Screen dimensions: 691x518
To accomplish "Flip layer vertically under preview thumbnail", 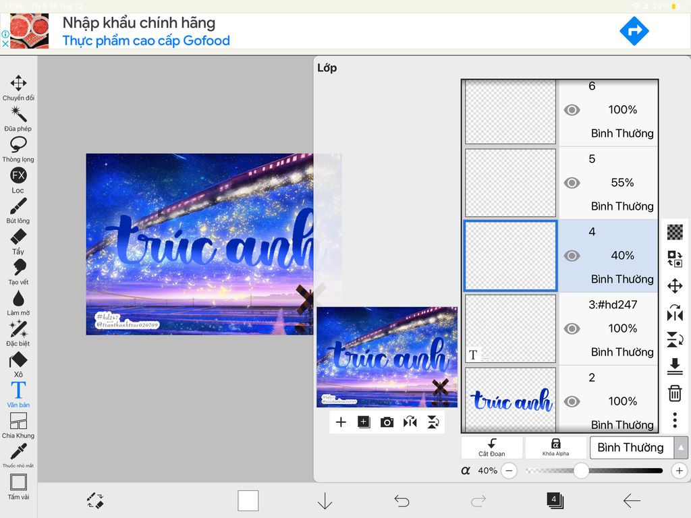I will pyautogui.click(x=433, y=422).
